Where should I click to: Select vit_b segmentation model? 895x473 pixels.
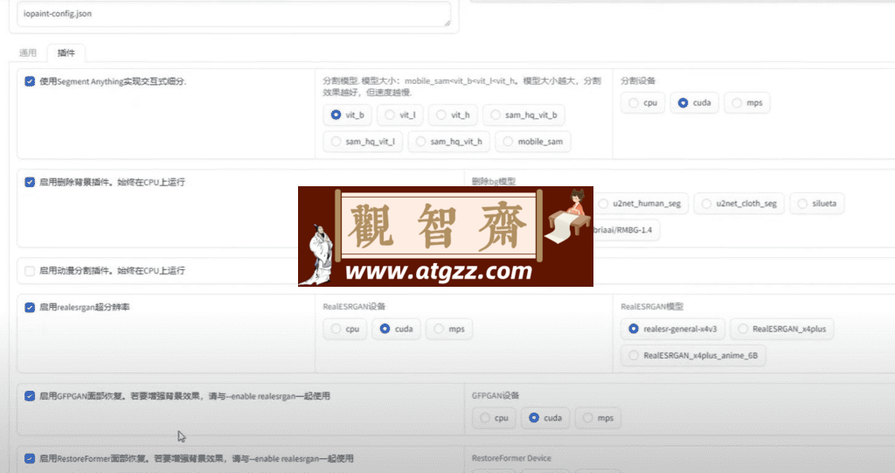tap(347, 115)
